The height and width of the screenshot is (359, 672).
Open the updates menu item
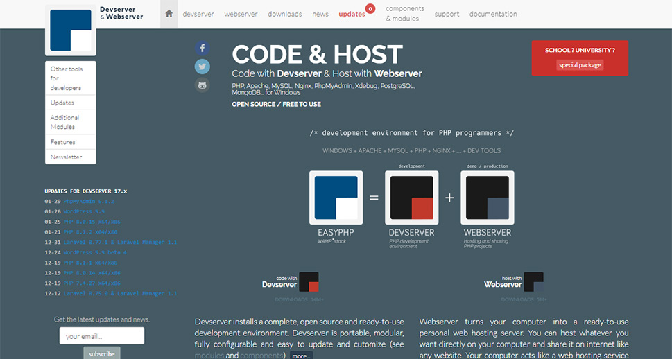pyautogui.click(x=352, y=14)
